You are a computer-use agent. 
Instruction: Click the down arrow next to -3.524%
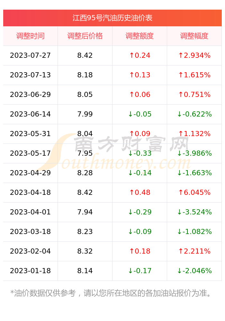coord(179,212)
